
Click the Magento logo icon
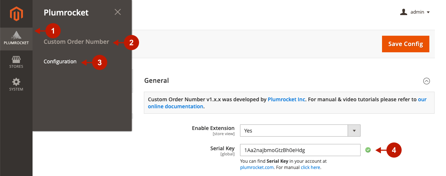pyautogui.click(x=16, y=14)
